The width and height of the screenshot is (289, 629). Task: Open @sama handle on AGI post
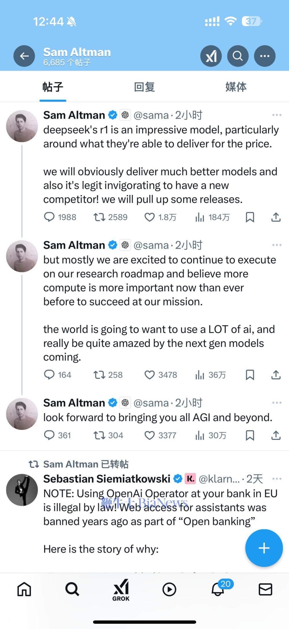point(151,403)
